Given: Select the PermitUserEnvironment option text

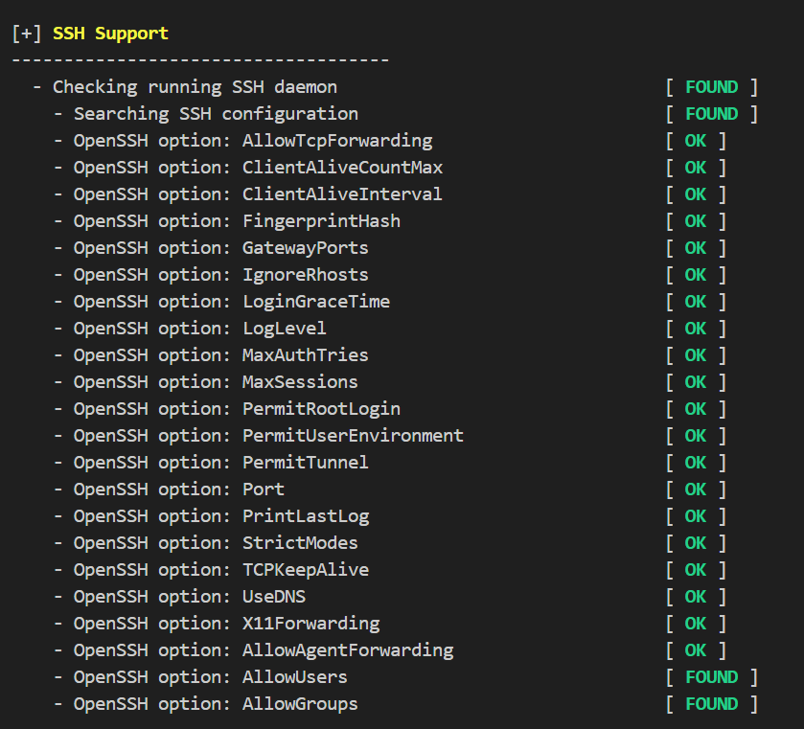Looking at the screenshot, I should [x=354, y=436].
